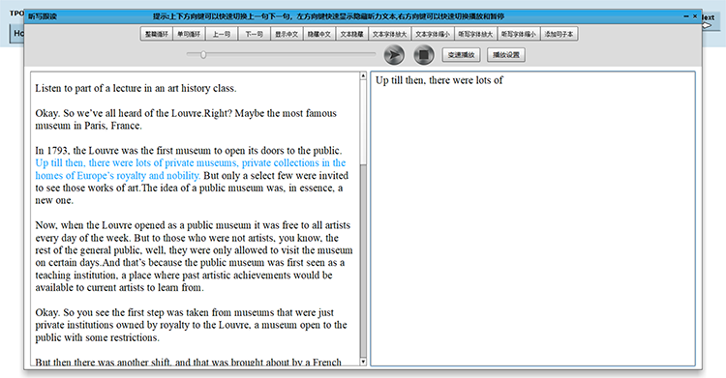Open 变速播放 variable speed playback
This screenshot has width=726, height=378.
click(461, 54)
